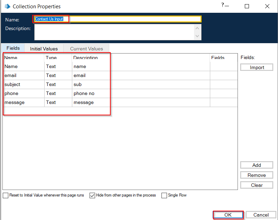Click Remove to delete selected field

[x=257, y=175]
